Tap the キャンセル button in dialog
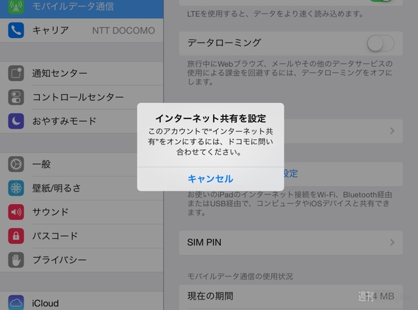 click(210, 179)
